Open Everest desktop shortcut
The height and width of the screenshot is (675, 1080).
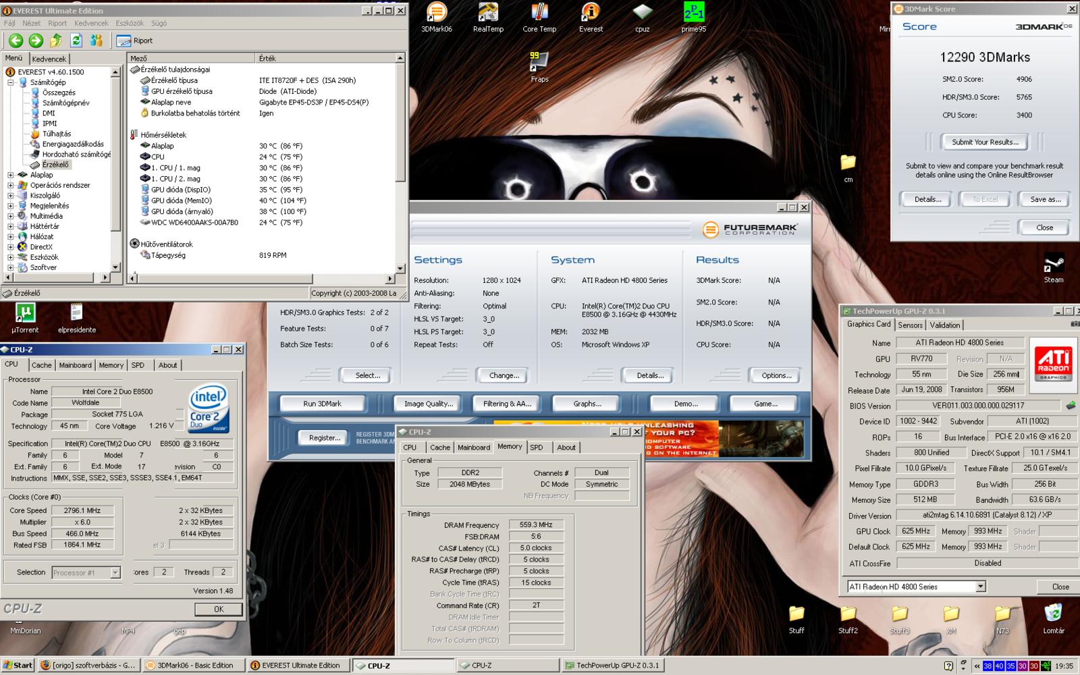tap(591, 18)
